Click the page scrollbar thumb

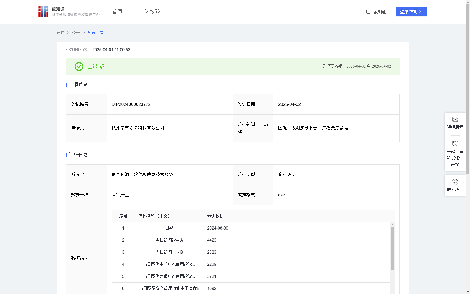point(468,89)
